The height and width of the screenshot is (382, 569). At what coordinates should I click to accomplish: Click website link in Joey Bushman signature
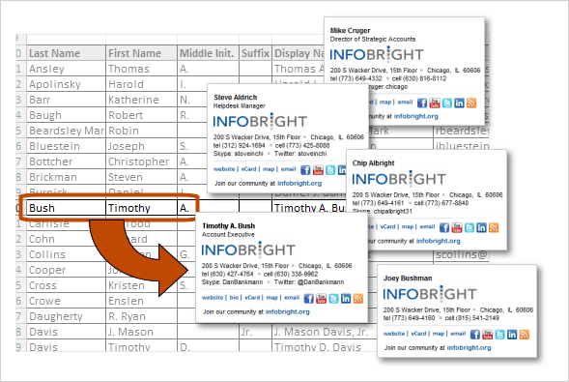[x=394, y=334]
